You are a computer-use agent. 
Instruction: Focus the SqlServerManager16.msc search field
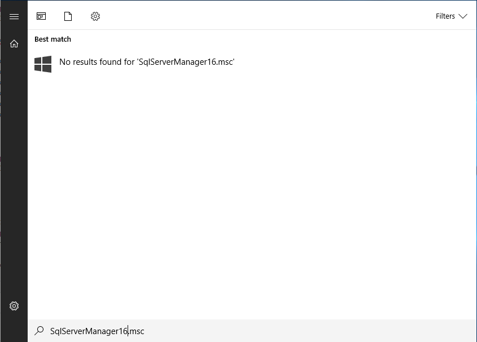[252, 331]
